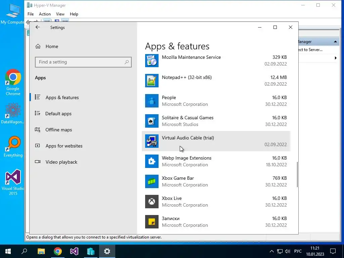This screenshot has height=258, width=344.
Task: Select the Notepad++ (32-bit x86) entry
Action: (216, 81)
